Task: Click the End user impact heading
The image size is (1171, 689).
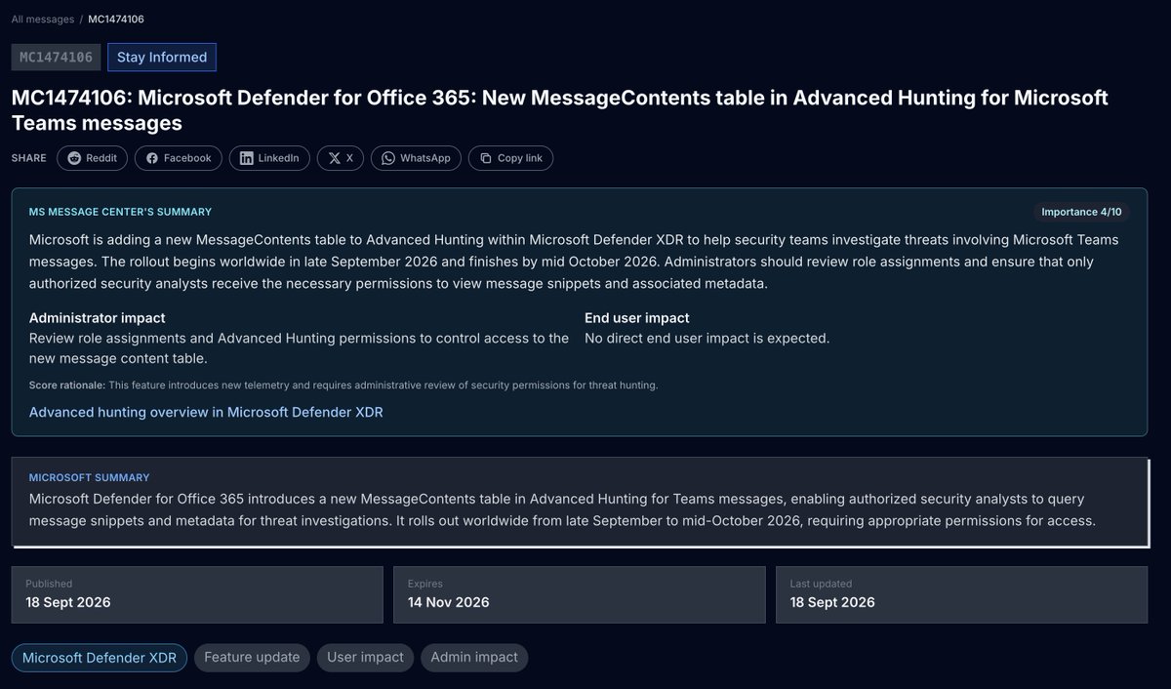Action: (x=637, y=318)
